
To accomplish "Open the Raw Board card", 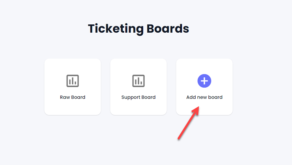I will coord(73,87).
